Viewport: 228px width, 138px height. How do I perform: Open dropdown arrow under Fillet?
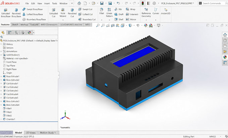pyautogui.click(x=102, y=20)
